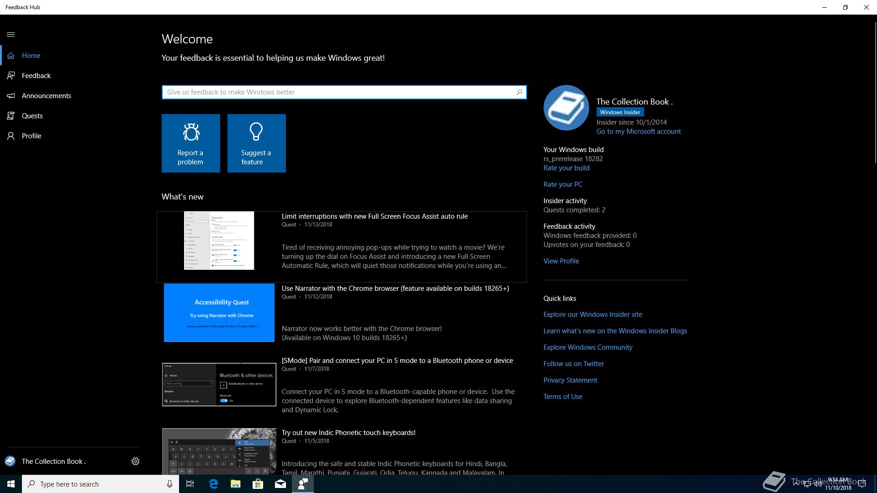Click the Home house icon
The image size is (877, 493).
[x=11, y=56]
